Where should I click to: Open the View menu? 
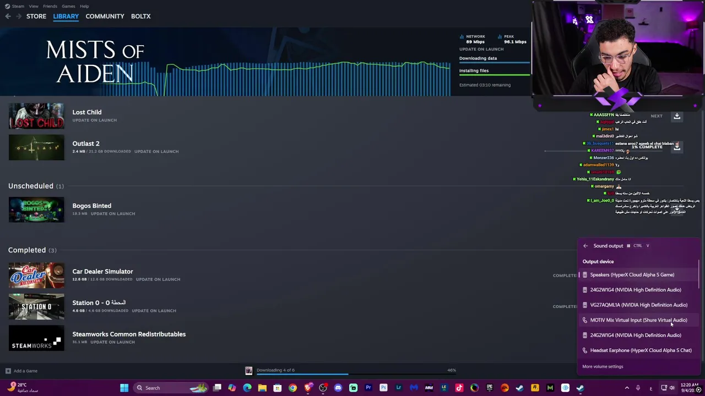[34, 6]
